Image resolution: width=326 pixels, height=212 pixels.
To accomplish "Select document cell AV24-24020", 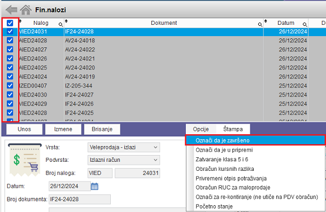I will tap(164, 68).
